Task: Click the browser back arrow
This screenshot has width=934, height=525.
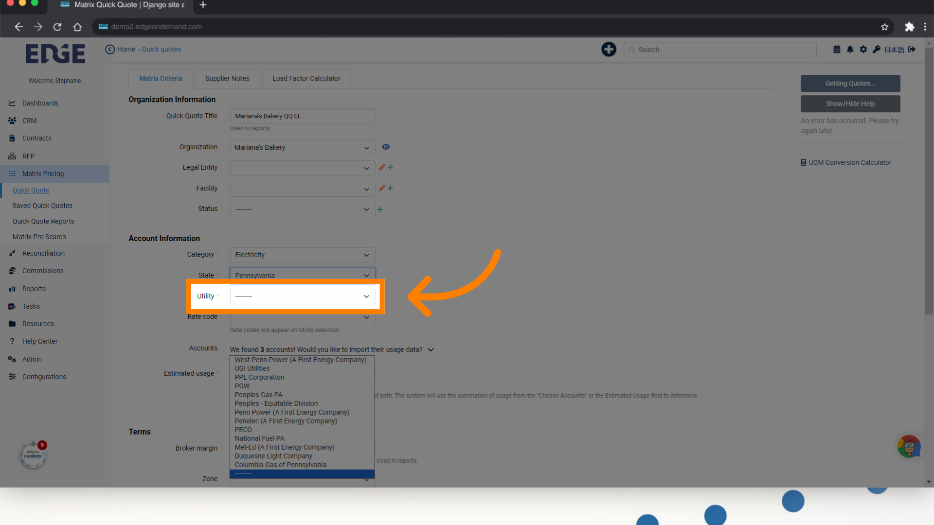Action: (x=19, y=27)
